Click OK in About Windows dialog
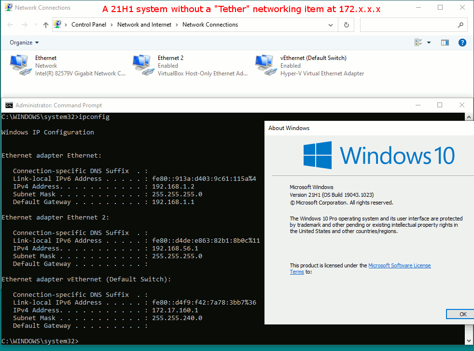This screenshot has width=474, height=351. [x=460, y=314]
